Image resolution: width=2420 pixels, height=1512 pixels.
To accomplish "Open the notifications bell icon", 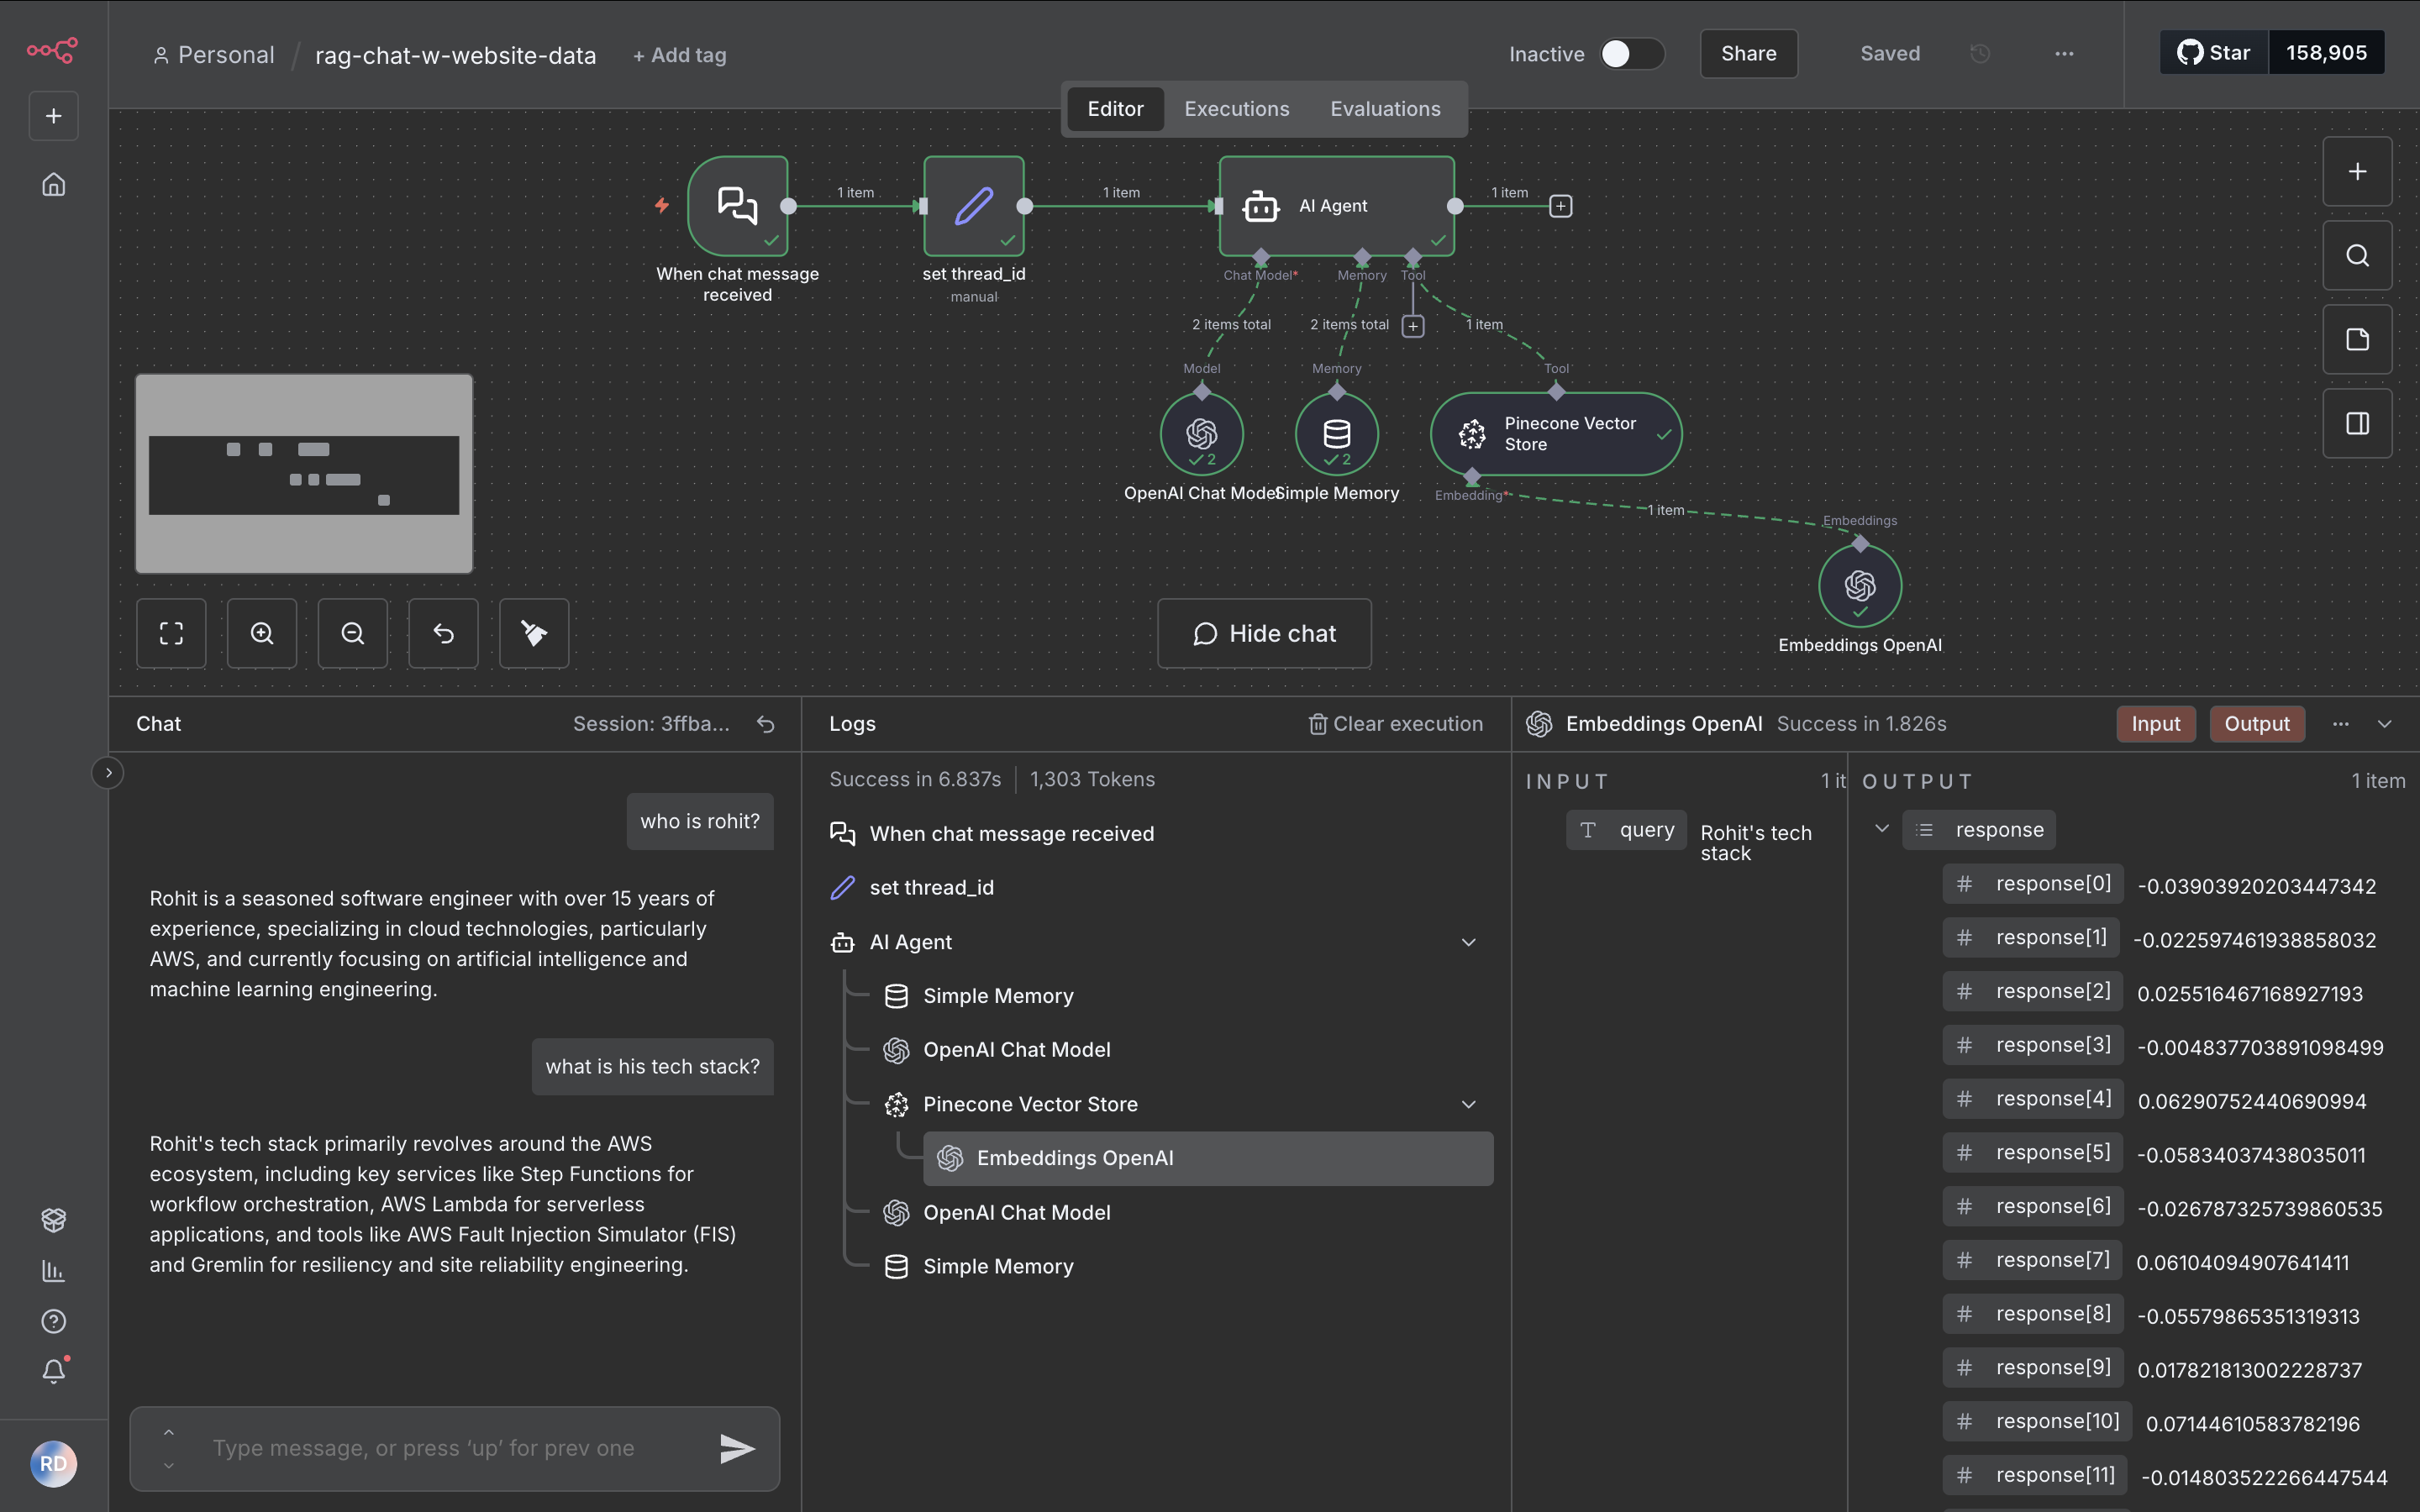I will 54,1371.
